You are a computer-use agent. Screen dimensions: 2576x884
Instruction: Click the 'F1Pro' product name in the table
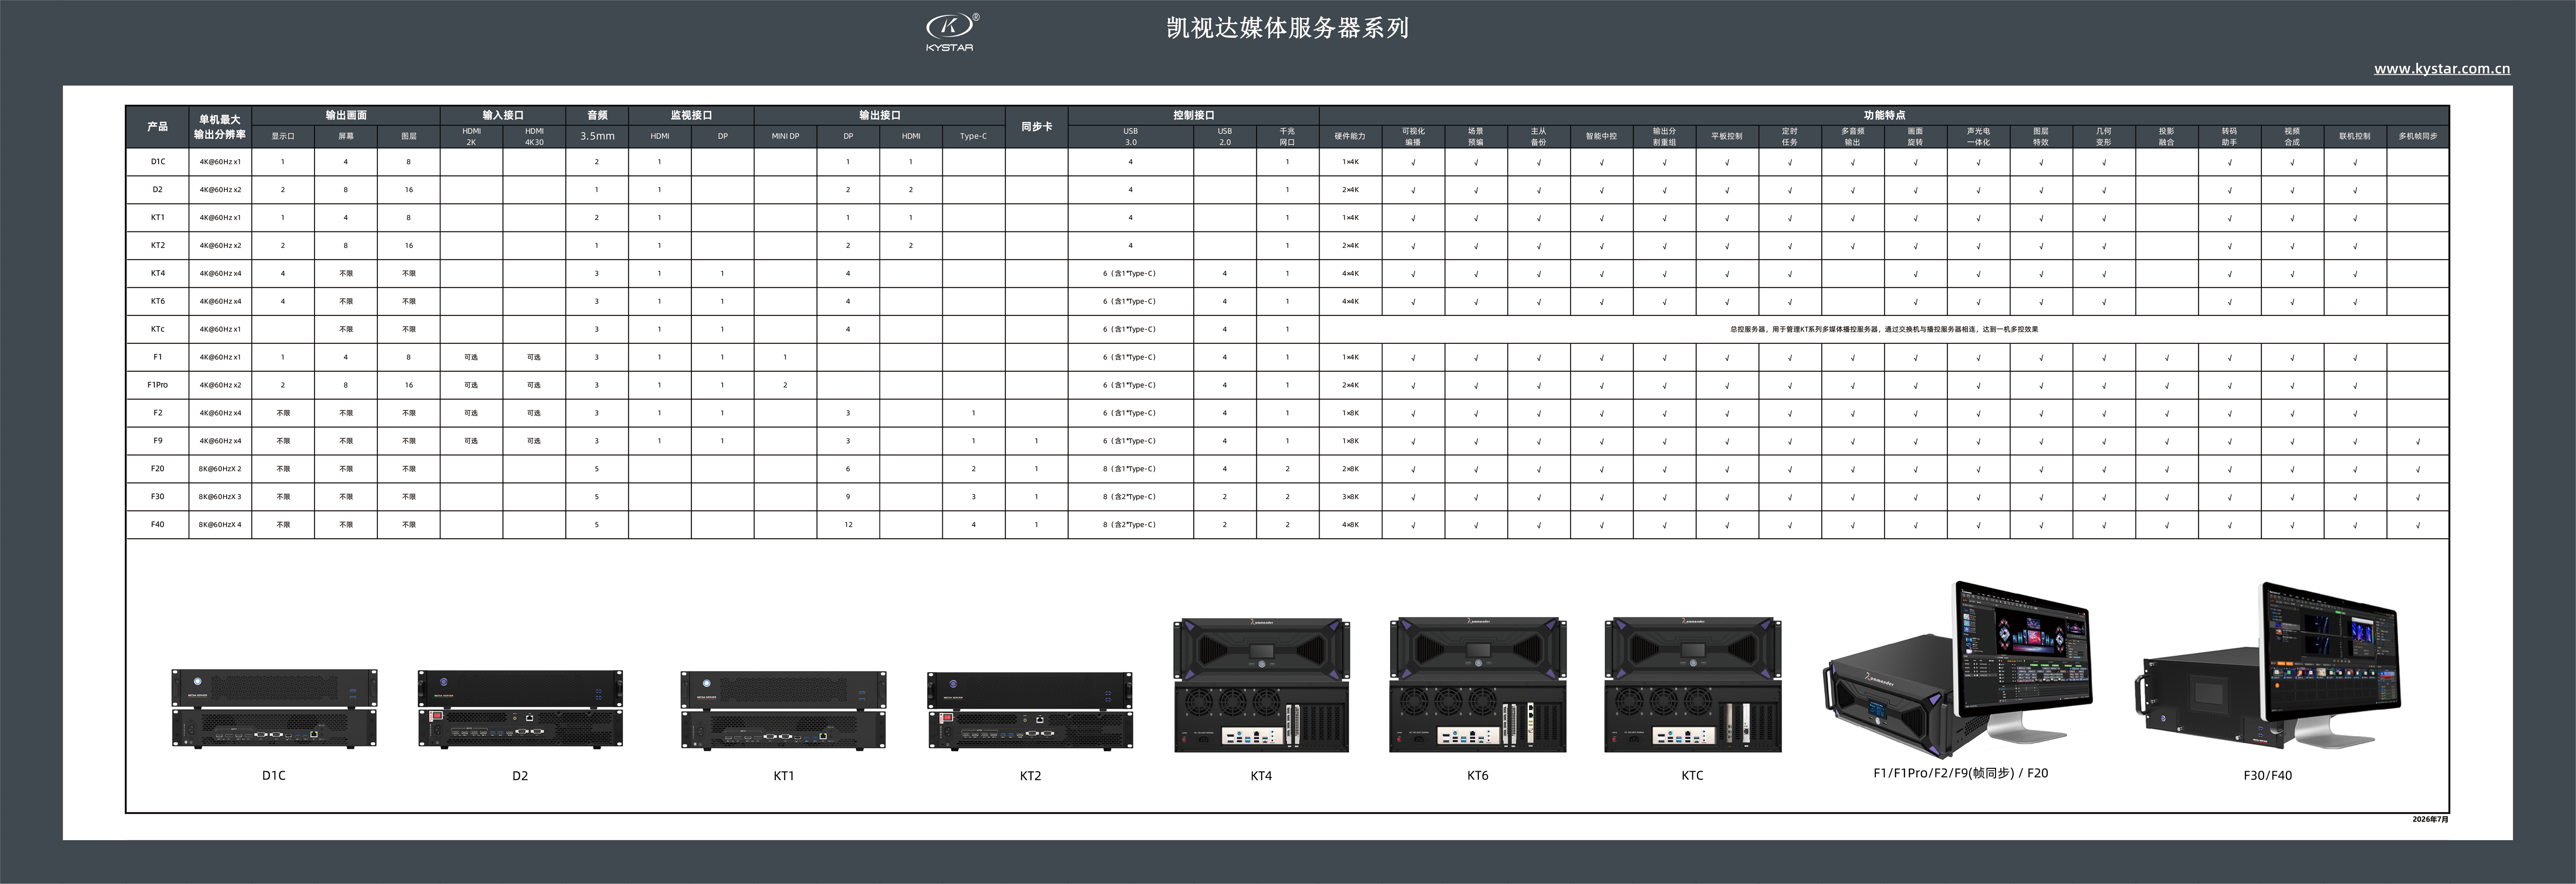point(157,385)
